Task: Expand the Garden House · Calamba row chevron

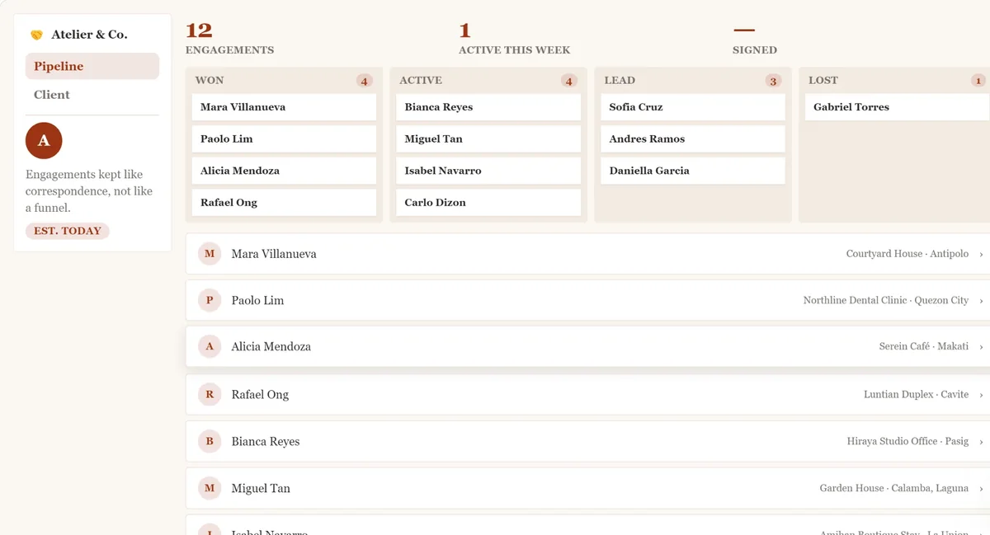Action: tap(981, 489)
